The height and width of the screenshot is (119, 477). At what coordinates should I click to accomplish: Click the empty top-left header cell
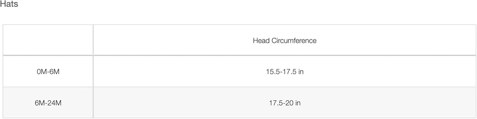(48, 40)
